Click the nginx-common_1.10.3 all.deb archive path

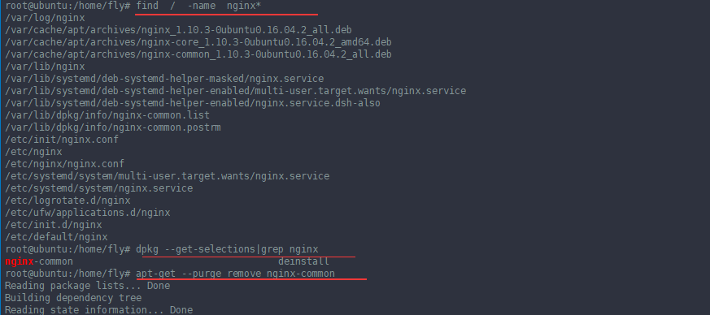[x=198, y=54]
